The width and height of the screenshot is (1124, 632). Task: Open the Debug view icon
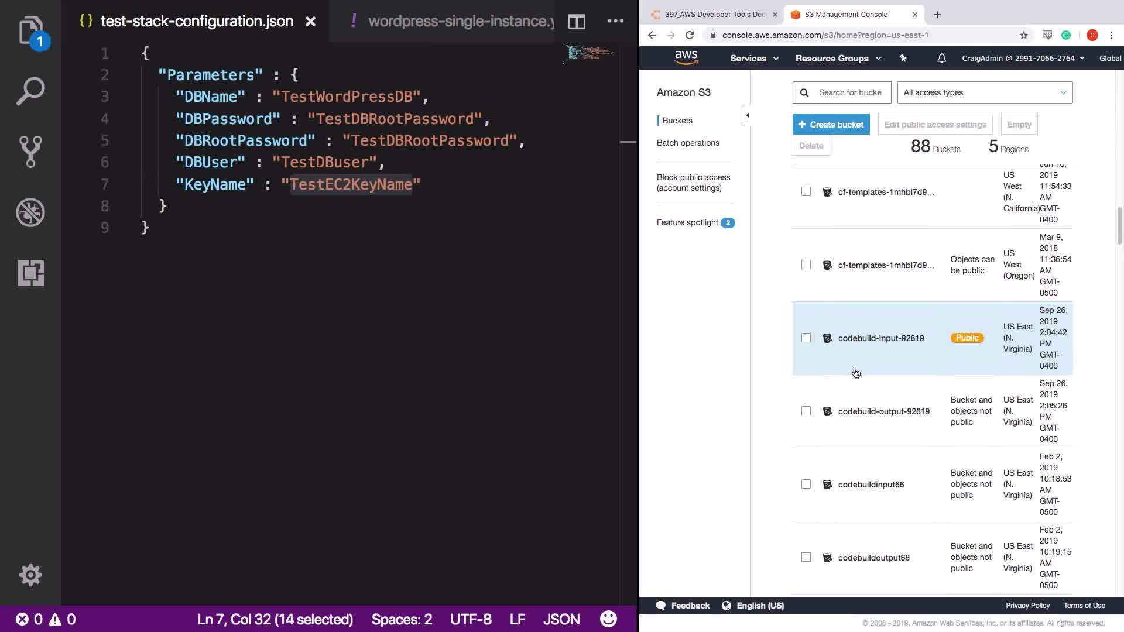coord(30,212)
